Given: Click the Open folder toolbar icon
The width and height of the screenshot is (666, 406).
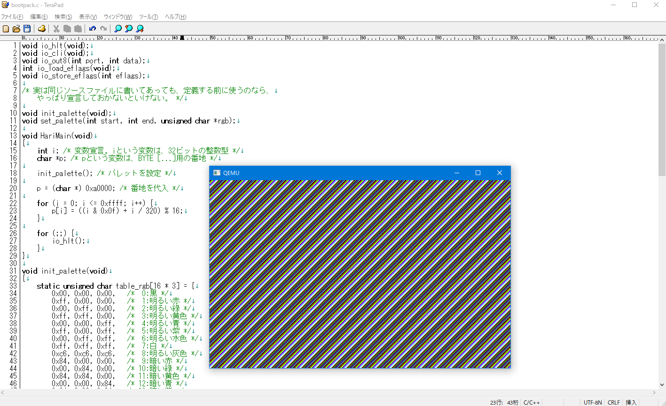Looking at the screenshot, I should (x=16, y=29).
